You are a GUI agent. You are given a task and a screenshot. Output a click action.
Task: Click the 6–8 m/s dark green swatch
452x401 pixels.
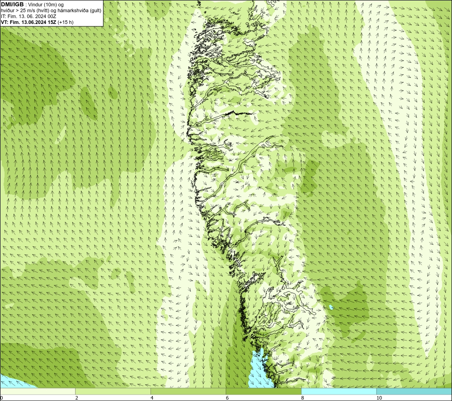point(264,391)
